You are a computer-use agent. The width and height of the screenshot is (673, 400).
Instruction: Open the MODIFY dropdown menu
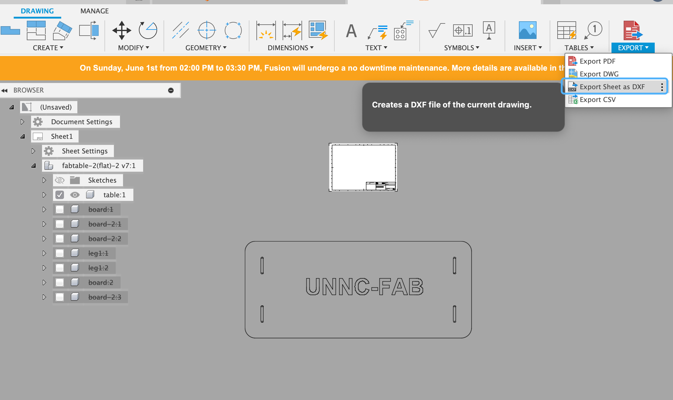pyautogui.click(x=134, y=48)
